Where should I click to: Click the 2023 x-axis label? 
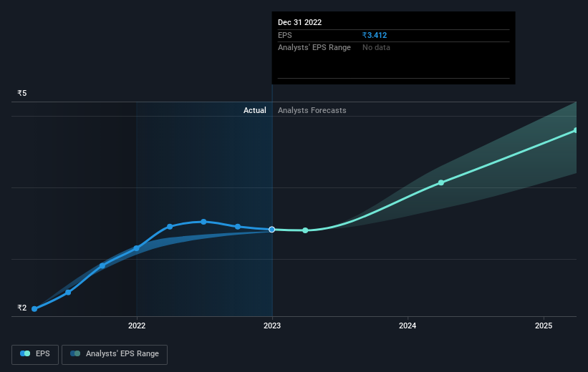(x=272, y=325)
